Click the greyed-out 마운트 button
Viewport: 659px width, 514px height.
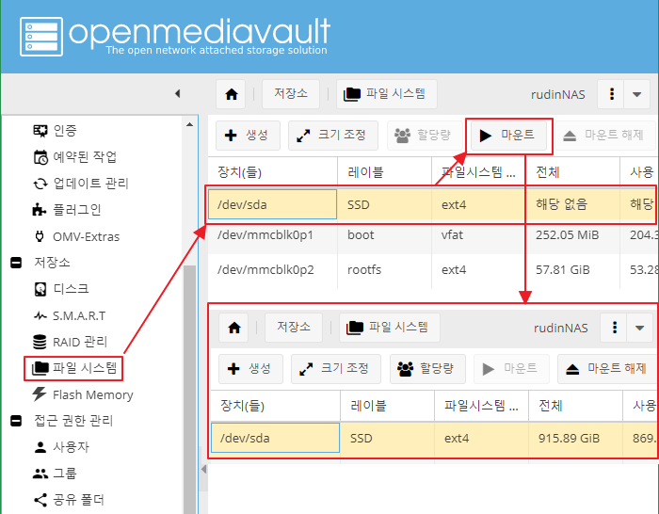coord(511,369)
